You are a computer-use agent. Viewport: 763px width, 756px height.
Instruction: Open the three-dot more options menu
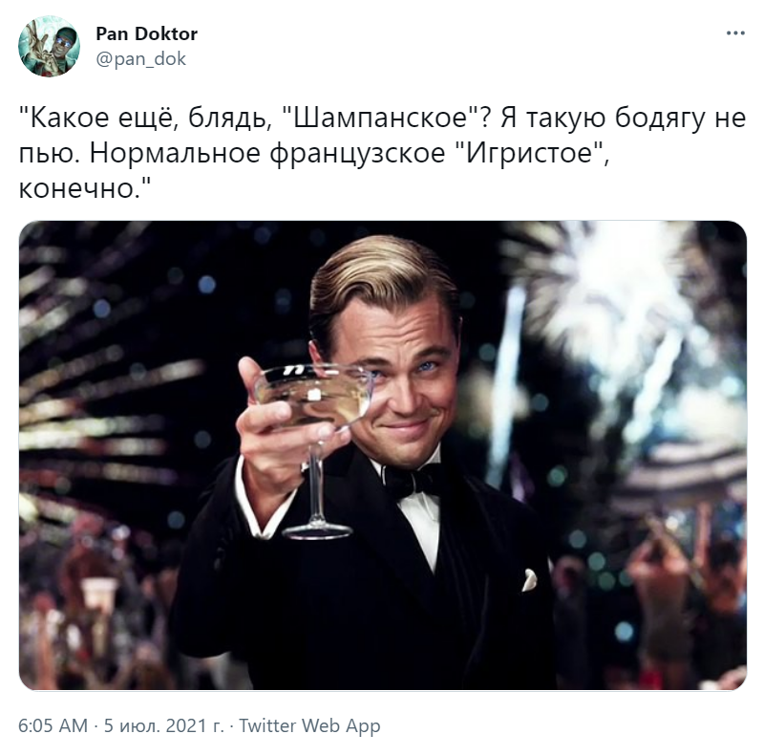coord(735,33)
